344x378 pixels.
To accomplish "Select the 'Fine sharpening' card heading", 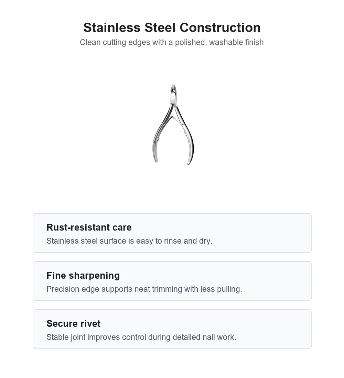I will point(83,276).
